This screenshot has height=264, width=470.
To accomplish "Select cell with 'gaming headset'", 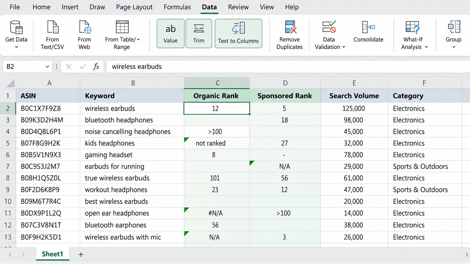I will (x=132, y=155).
